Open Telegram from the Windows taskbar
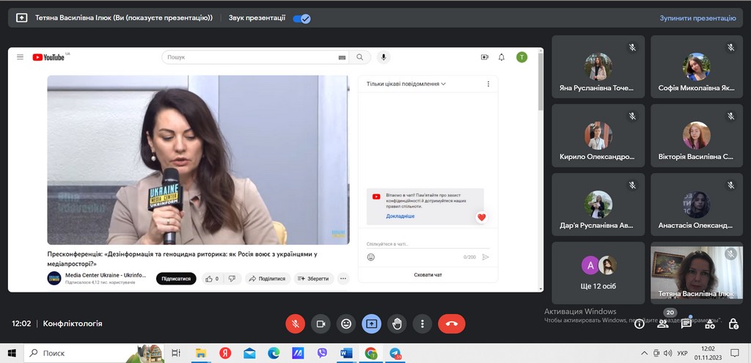This screenshot has width=751, height=363. point(395,353)
